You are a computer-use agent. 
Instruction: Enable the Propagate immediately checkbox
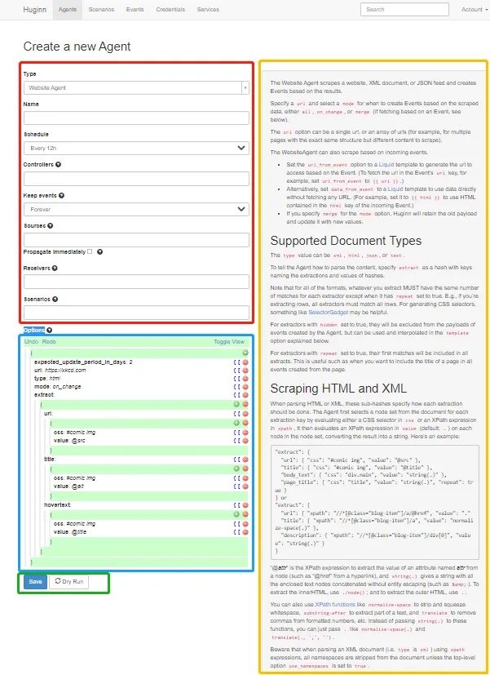90,251
